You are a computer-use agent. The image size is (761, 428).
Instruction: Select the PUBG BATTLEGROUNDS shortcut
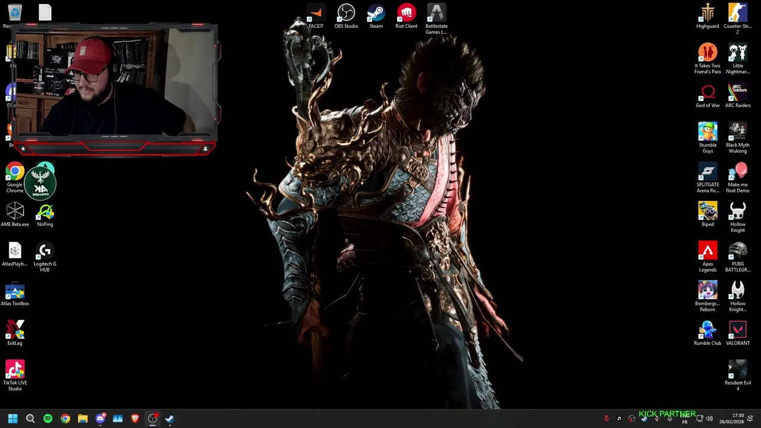click(738, 256)
